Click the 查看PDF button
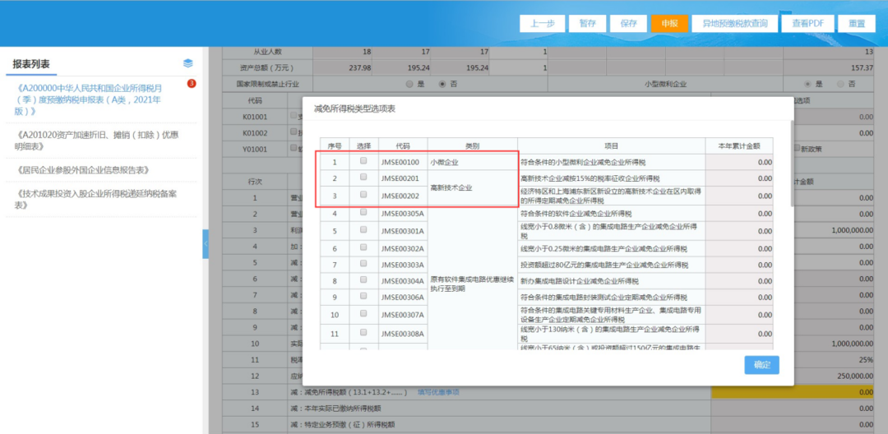The height and width of the screenshot is (434, 888). click(807, 23)
